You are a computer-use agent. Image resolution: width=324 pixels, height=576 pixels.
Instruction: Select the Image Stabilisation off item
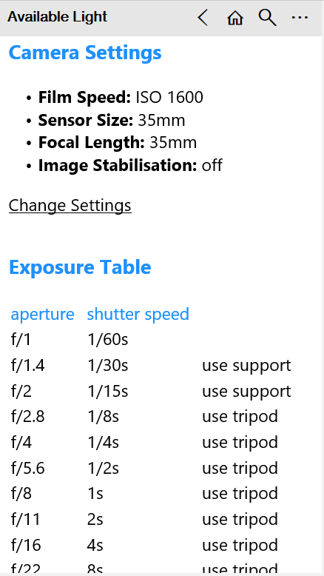click(x=130, y=166)
